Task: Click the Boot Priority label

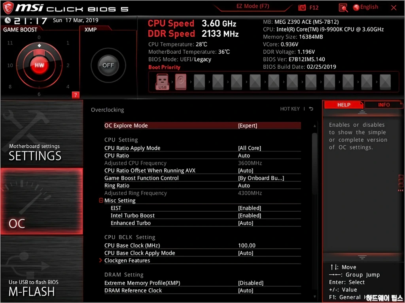Action: (164, 67)
